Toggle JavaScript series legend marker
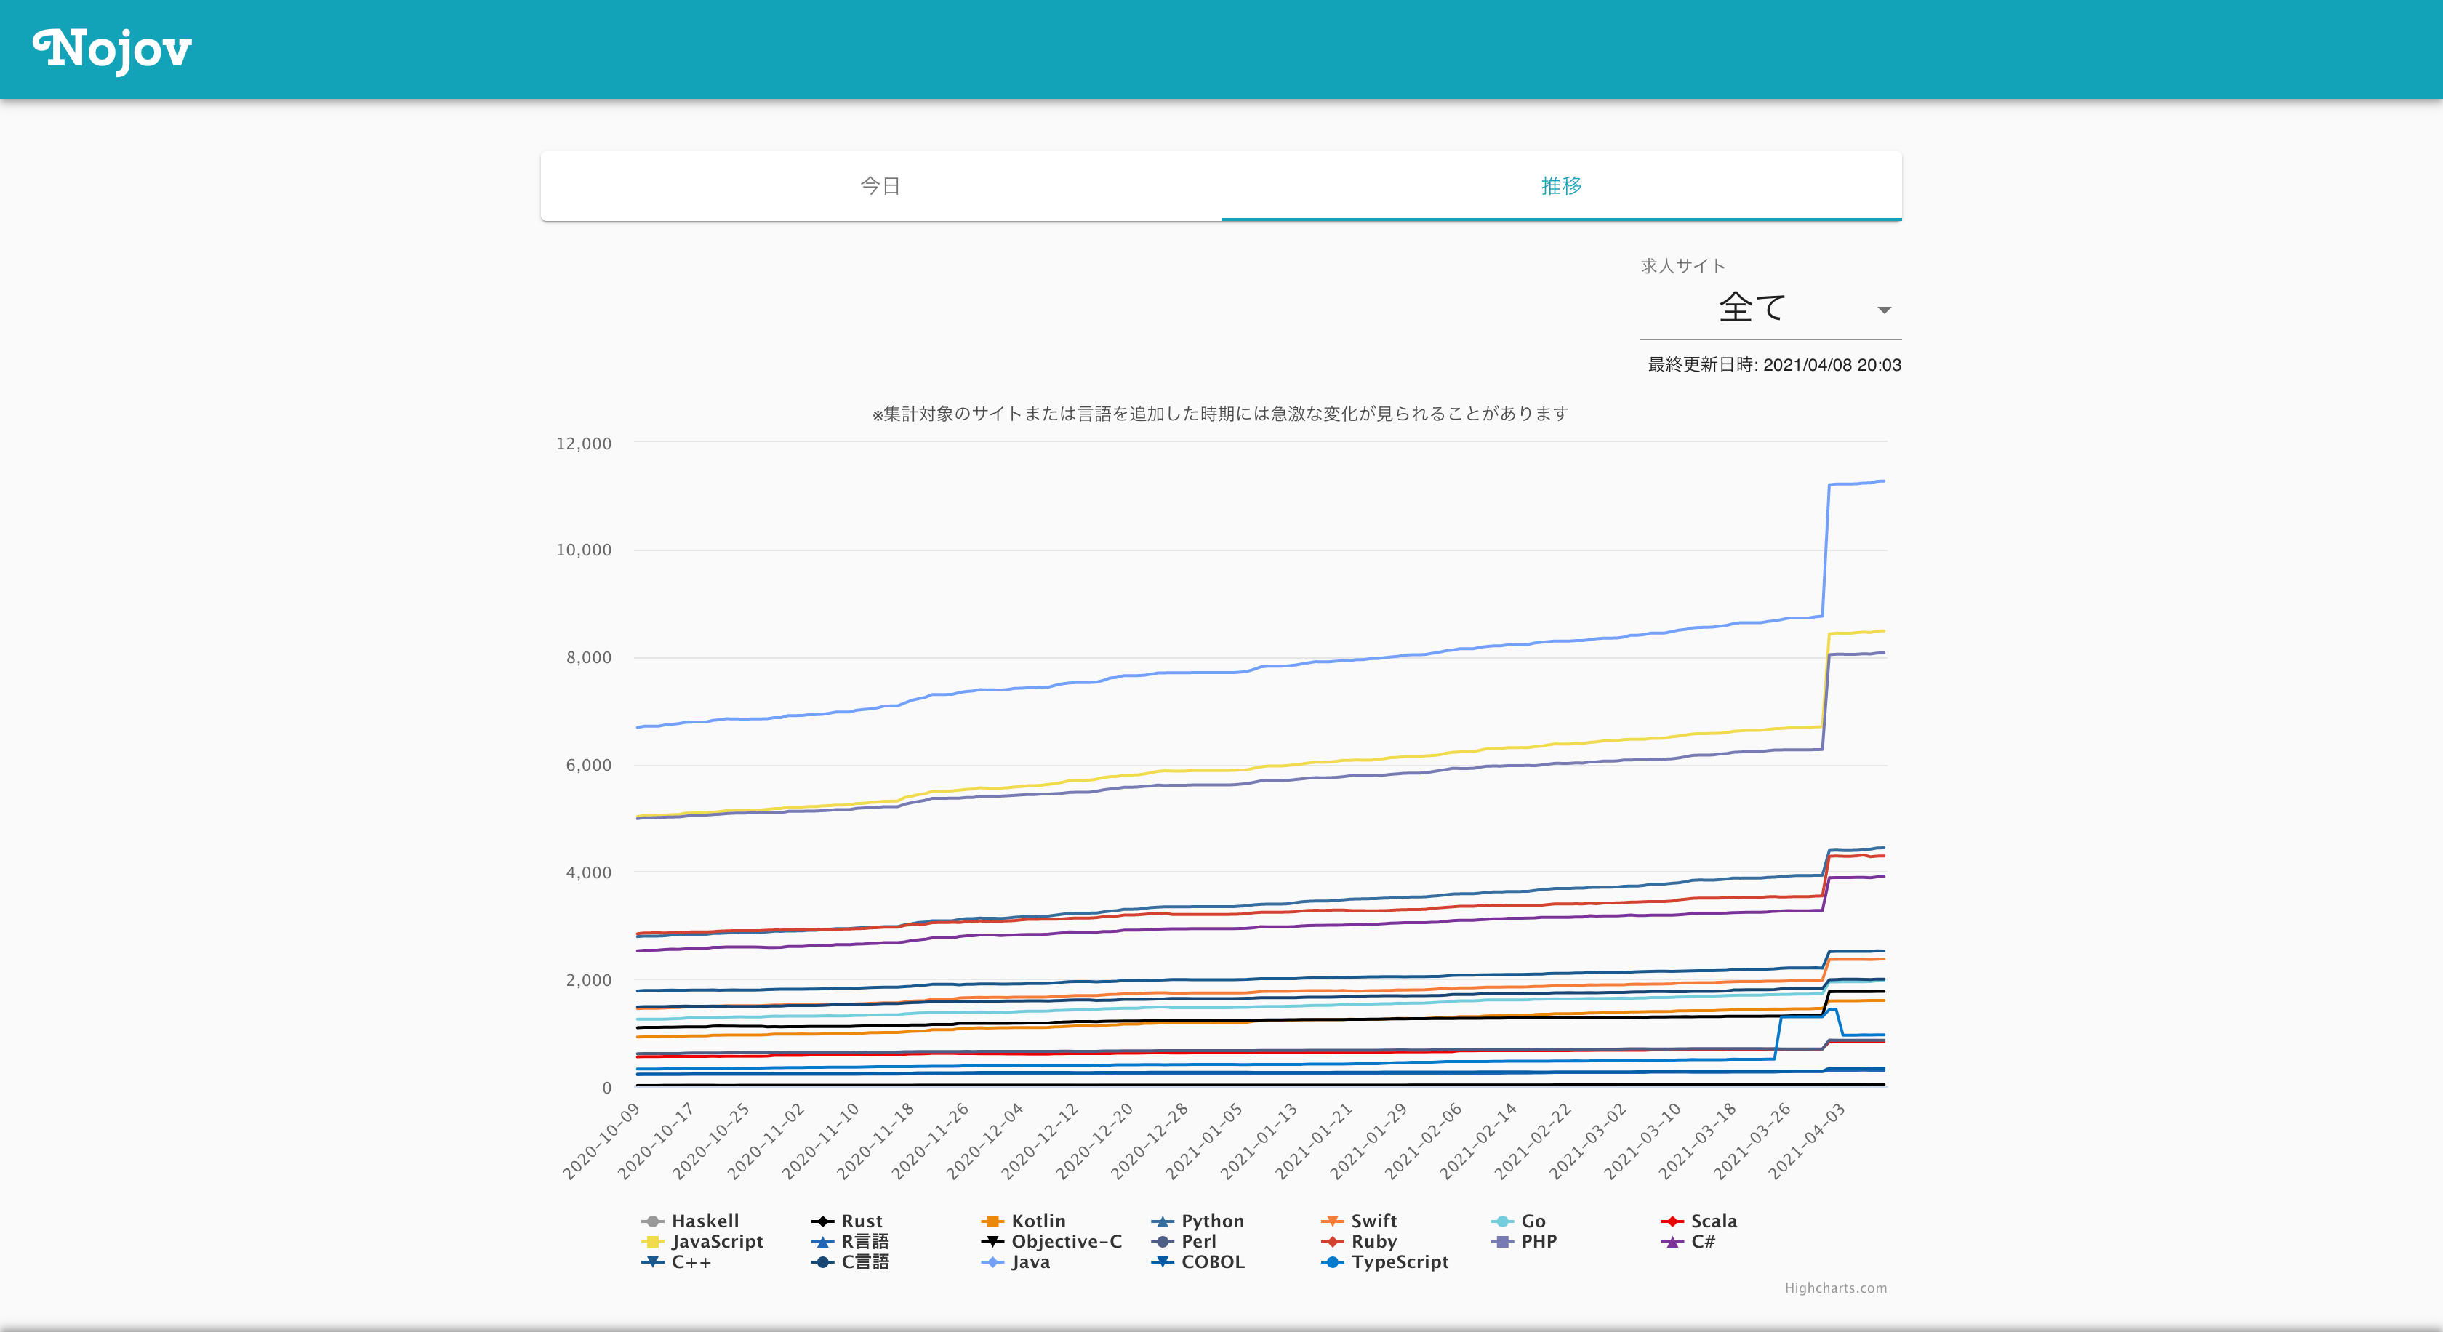 (x=652, y=1242)
